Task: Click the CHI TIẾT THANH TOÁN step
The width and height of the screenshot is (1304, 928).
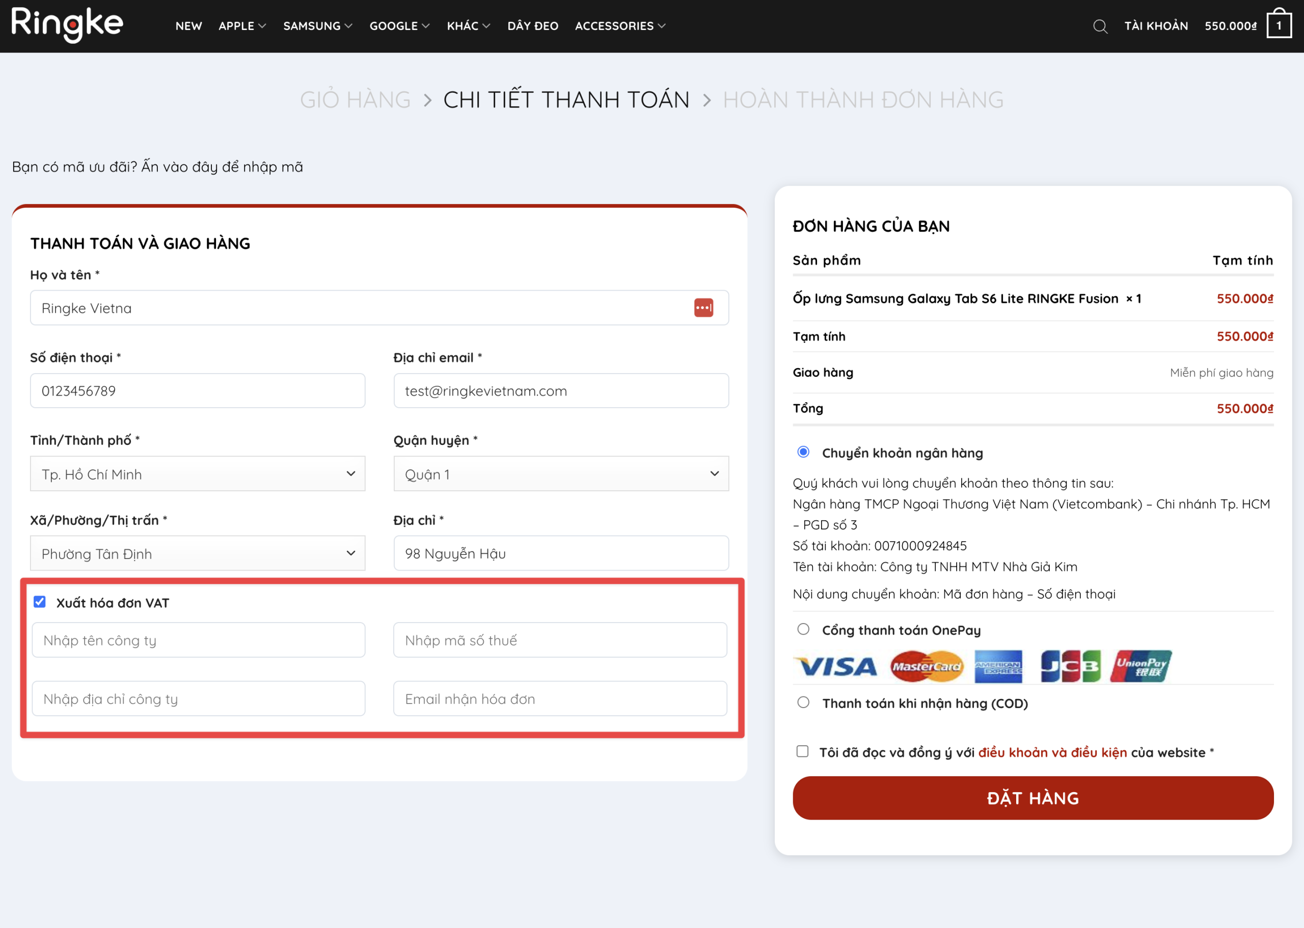Action: [x=566, y=100]
